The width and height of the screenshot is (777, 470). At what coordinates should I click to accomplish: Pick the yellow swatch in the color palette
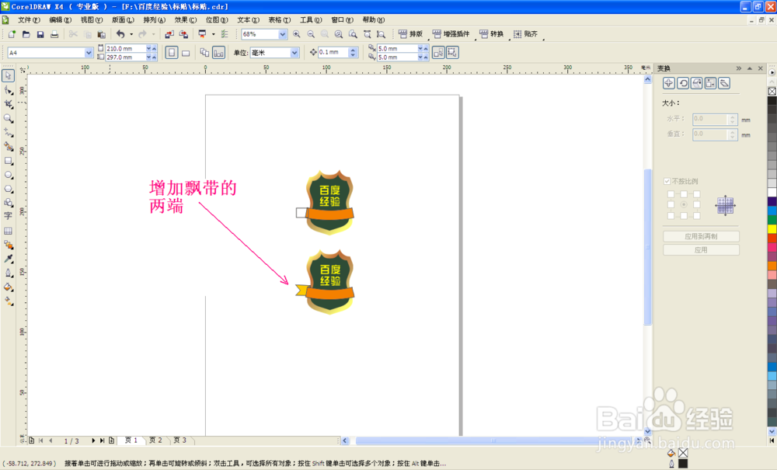point(771,230)
